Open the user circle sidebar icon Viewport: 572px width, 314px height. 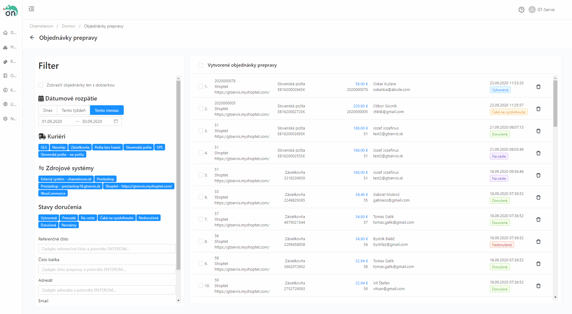(x=5, y=104)
